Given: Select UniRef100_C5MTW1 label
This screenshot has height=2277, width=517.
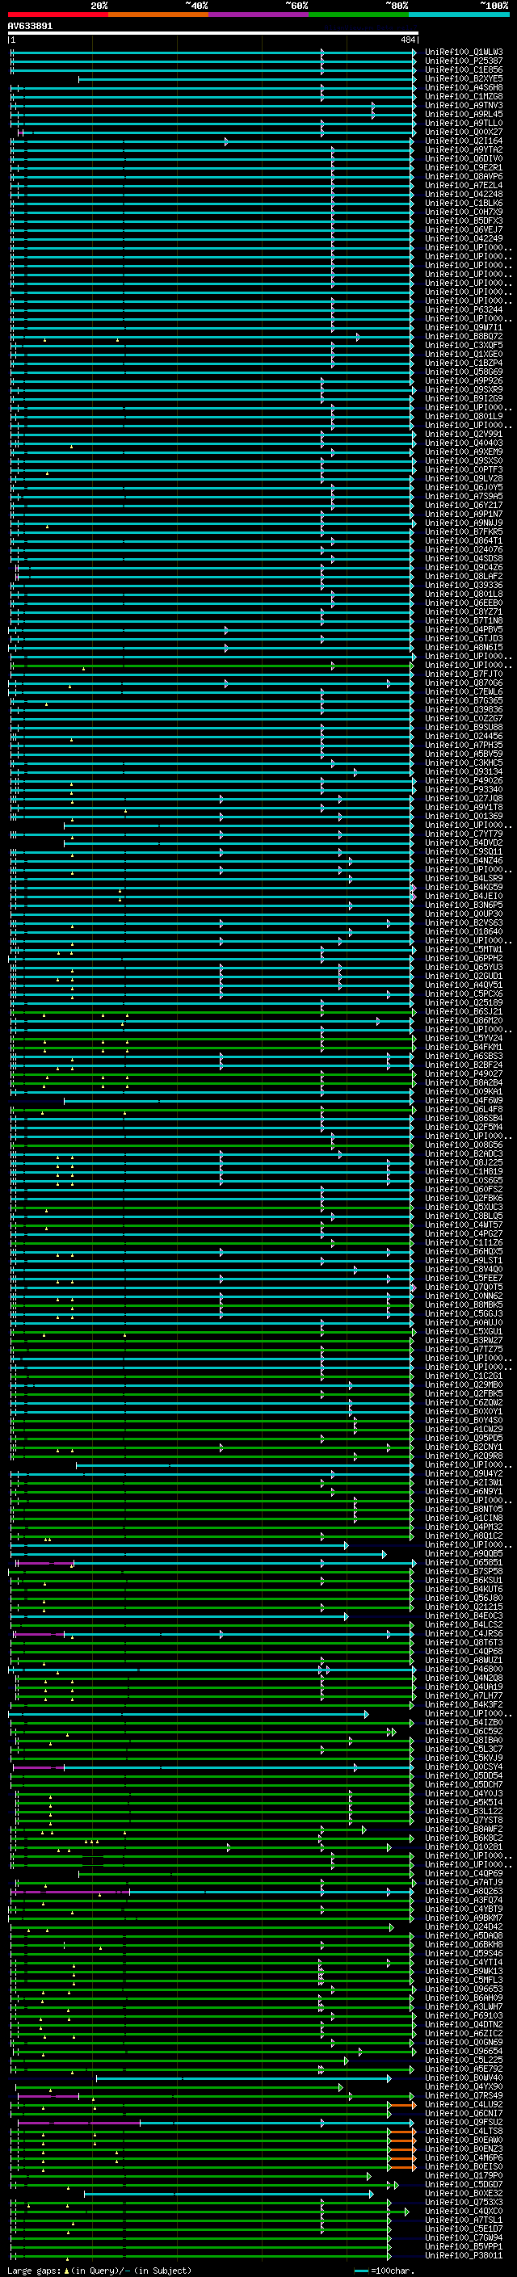Looking at the screenshot, I should coord(464,949).
